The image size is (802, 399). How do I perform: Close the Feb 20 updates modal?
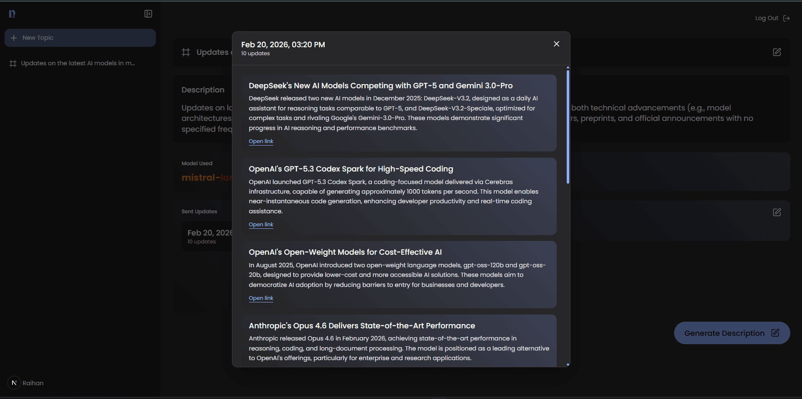[556, 44]
